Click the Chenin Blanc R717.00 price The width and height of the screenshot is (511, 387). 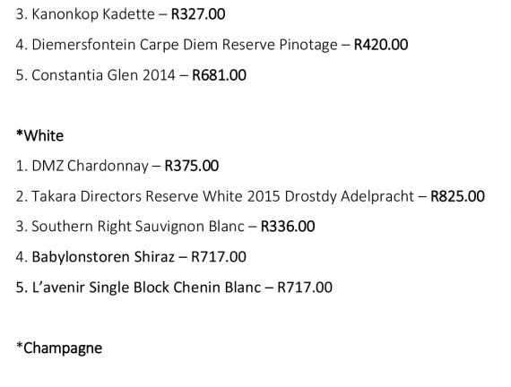pos(305,288)
